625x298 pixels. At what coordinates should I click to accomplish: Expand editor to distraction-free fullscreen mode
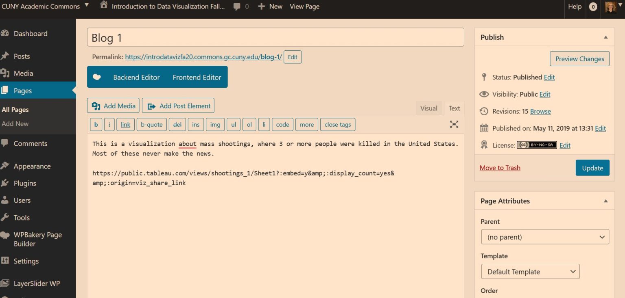[x=454, y=124]
